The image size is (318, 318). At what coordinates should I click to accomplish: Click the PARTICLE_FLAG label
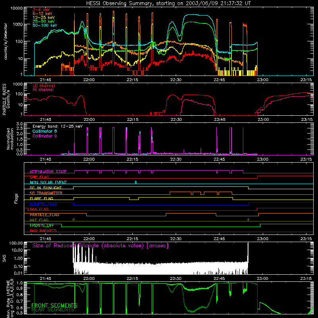(45, 215)
